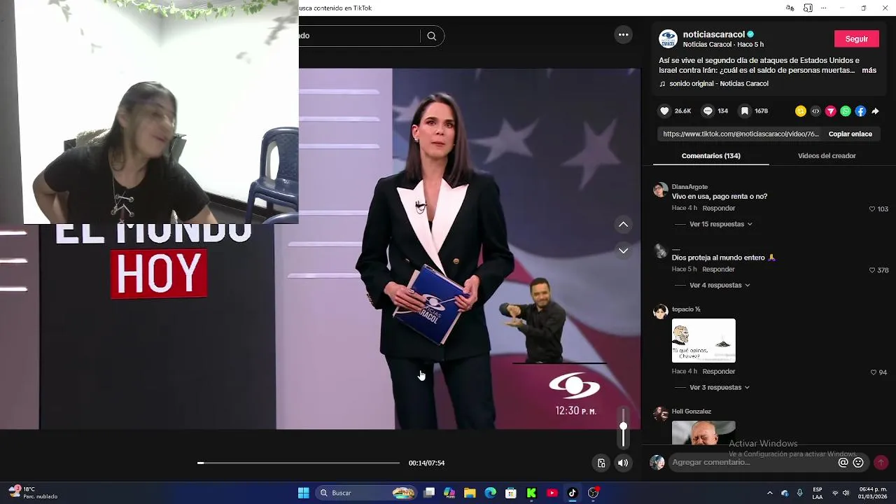896x504 pixels.
Task: Like the 'Dios proteja al mundo entero' comment
Action: (x=872, y=269)
